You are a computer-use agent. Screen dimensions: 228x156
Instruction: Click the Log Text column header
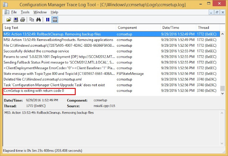click(59, 28)
